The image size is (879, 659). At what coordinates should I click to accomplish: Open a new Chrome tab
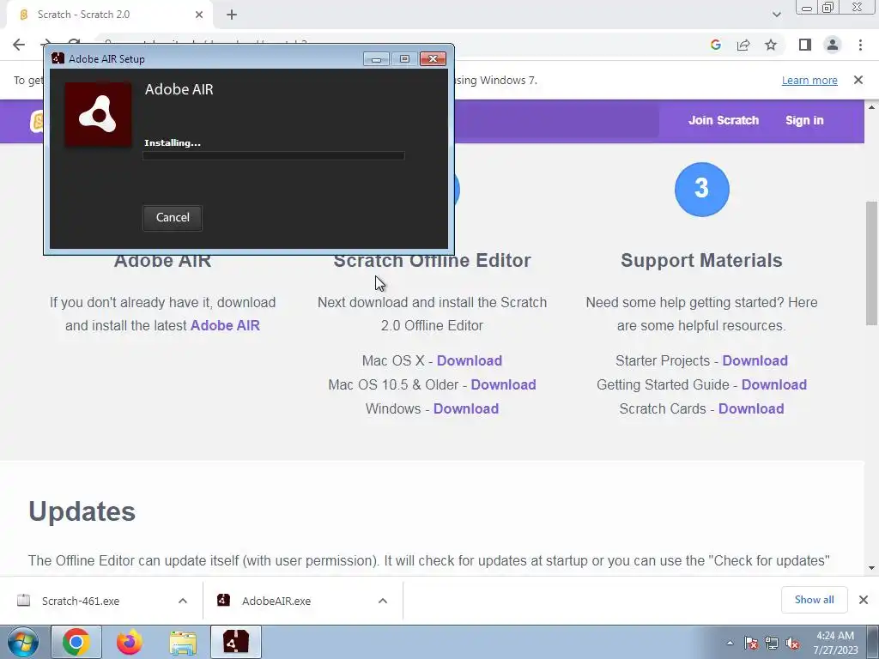point(232,15)
